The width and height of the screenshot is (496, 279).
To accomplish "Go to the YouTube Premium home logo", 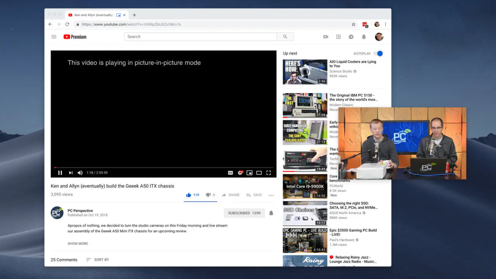I will (75, 37).
